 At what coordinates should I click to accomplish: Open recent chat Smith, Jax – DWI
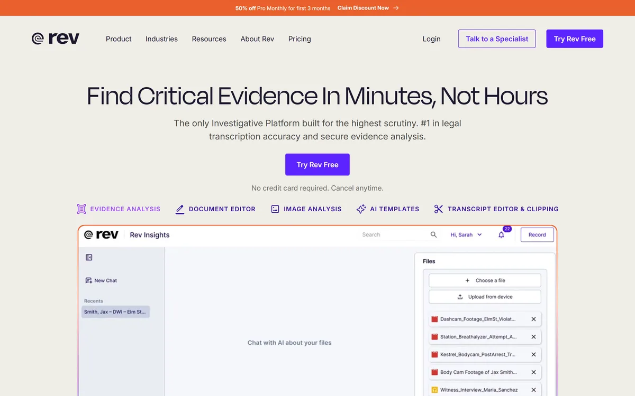[116, 312]
